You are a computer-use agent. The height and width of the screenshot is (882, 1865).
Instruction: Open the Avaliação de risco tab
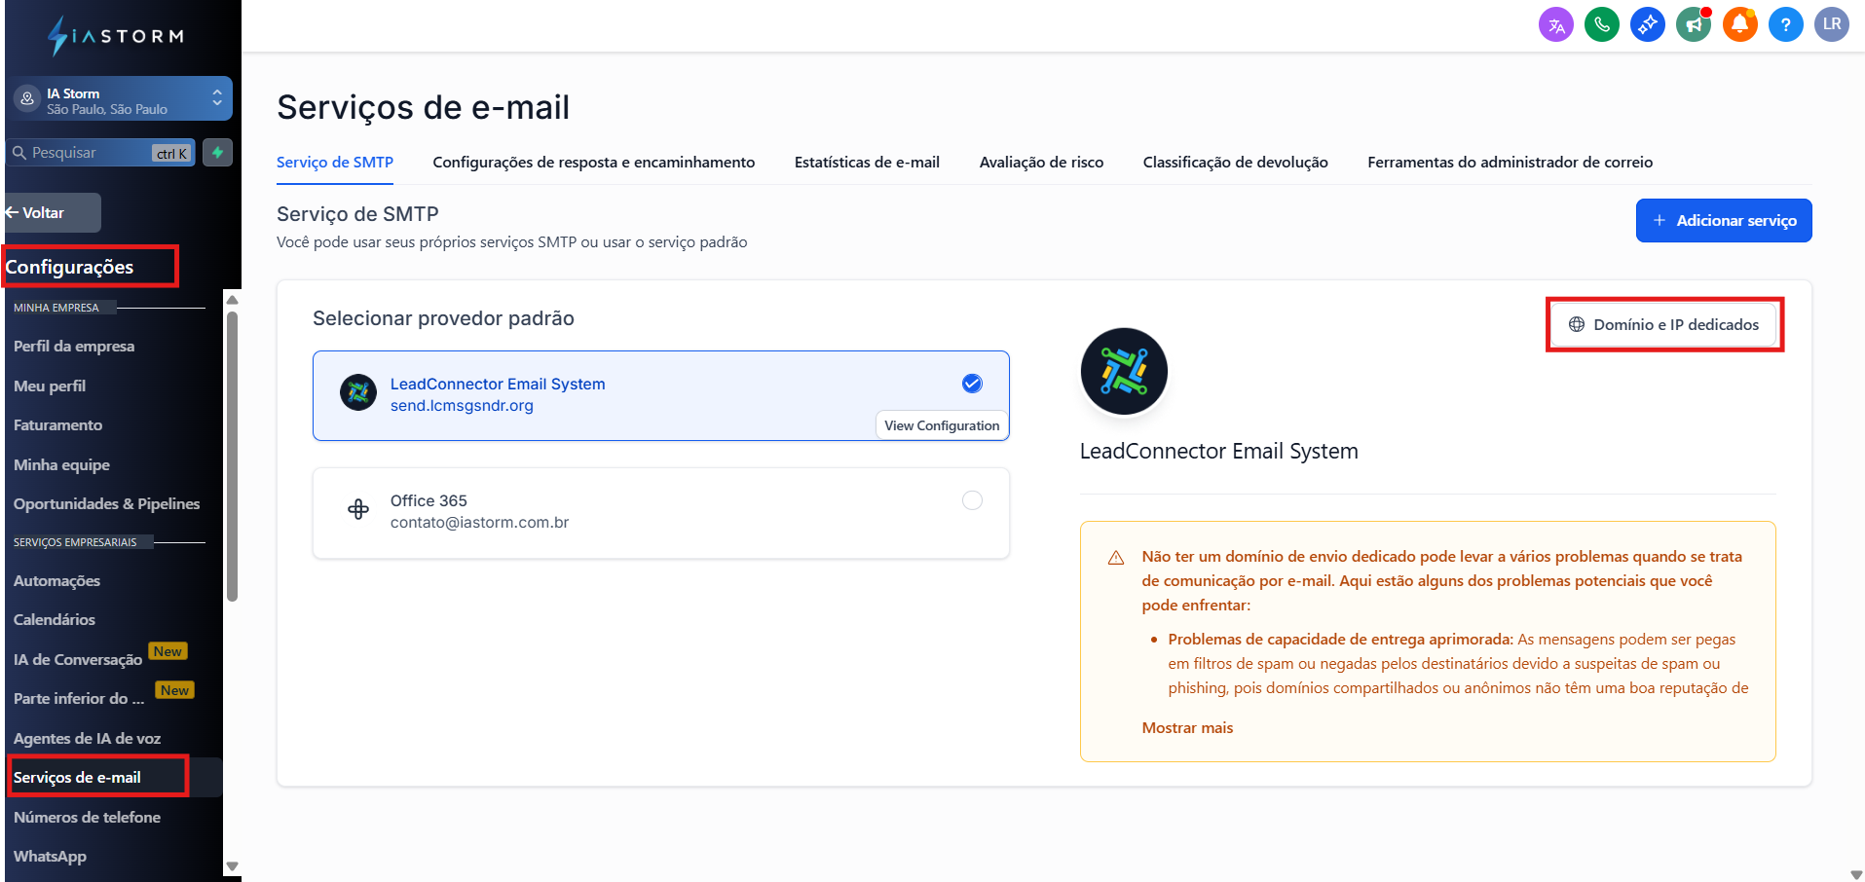(x=1041, y=163)
